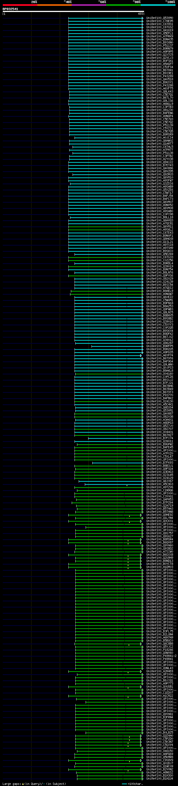Open hit UniRef100_A6YP74
Viewport: 178px width, 786px height.
[x=160, y=355]
